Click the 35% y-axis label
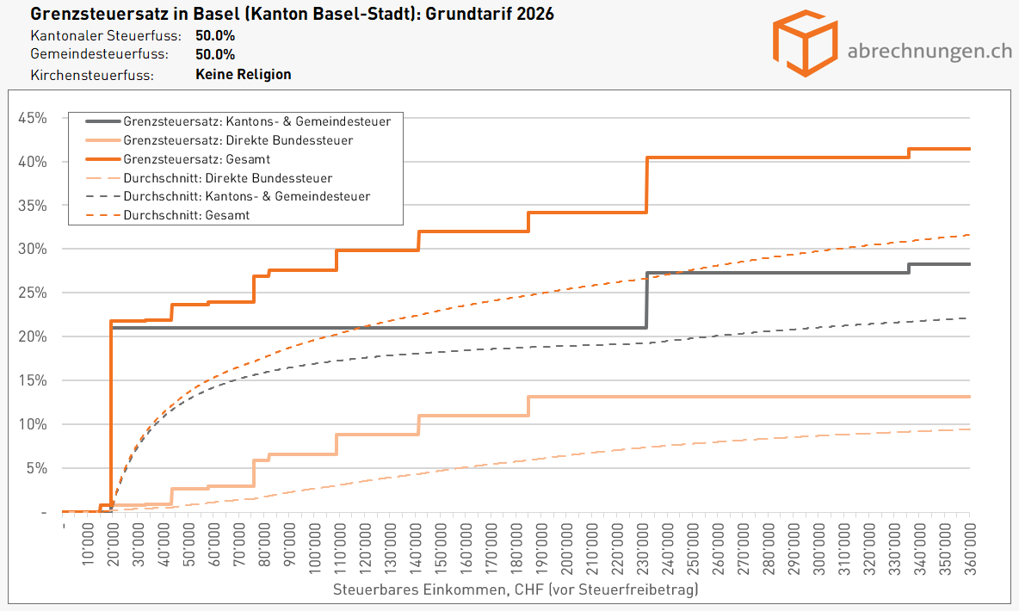Viewport: 1019px width, 611px height. tap(33, 206)
